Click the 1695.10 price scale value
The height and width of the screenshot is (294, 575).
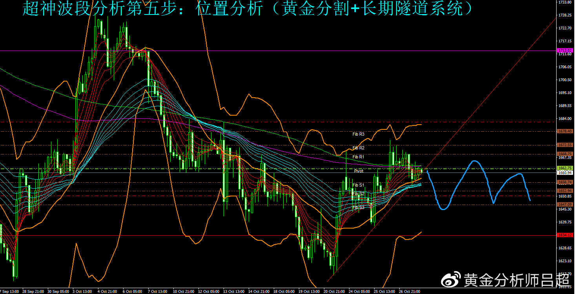(x=565, y=93)
